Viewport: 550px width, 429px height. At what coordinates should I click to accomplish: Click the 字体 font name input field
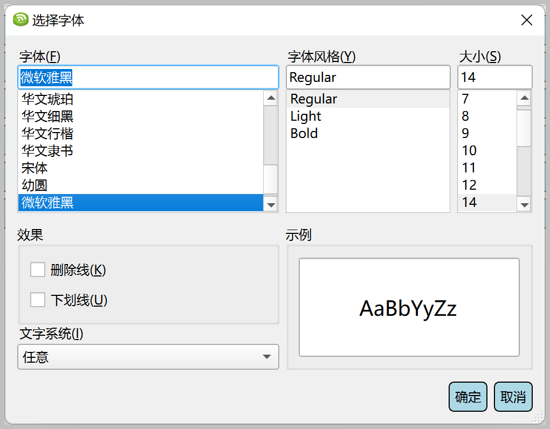tap(148, 78)
